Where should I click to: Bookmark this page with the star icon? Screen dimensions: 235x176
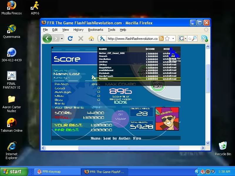pyautogui.click(x=167, y=38)
